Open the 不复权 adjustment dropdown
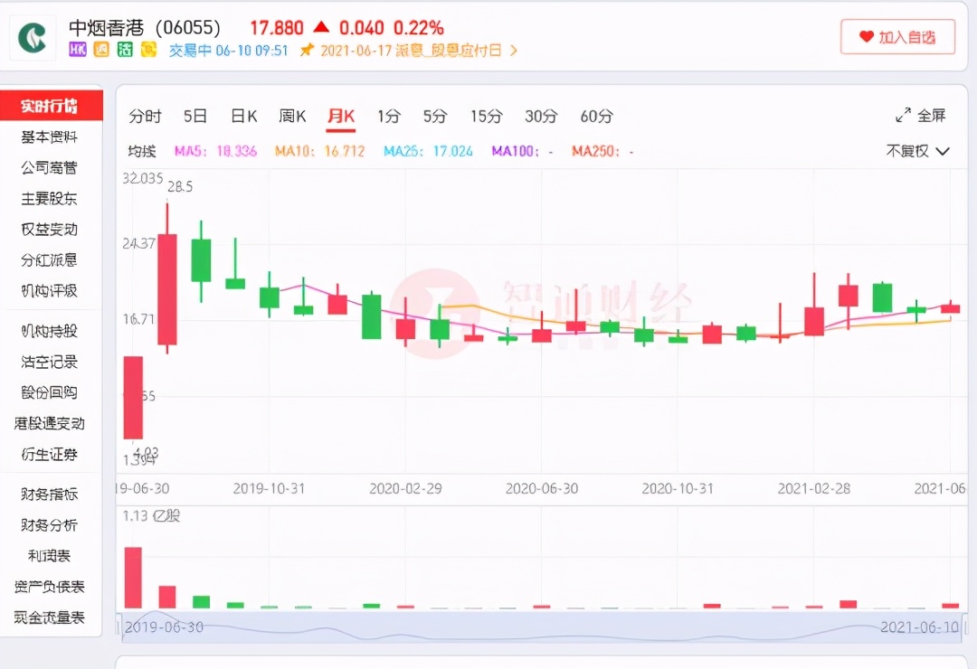Image resolution: width=977 pixels, height=669 pixels. pyautogui.click(x=915, y=151)
